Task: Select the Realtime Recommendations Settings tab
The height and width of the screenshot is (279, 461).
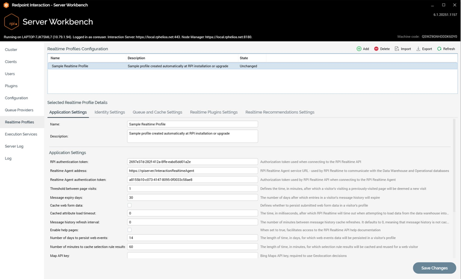Action: click(x=279, y=112)
